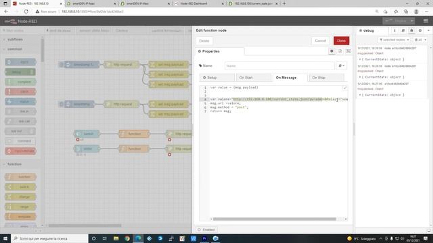Select the On Message tab
Screen dimensions: 433x243
click(x=290, y=78)
